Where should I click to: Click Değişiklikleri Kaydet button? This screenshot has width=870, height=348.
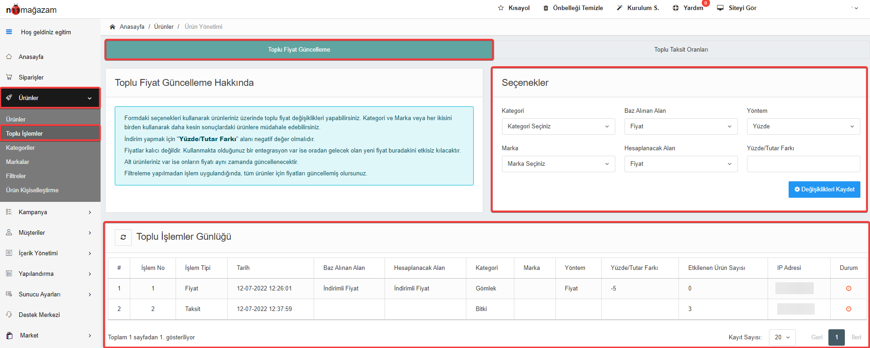(x=824, y=190)
